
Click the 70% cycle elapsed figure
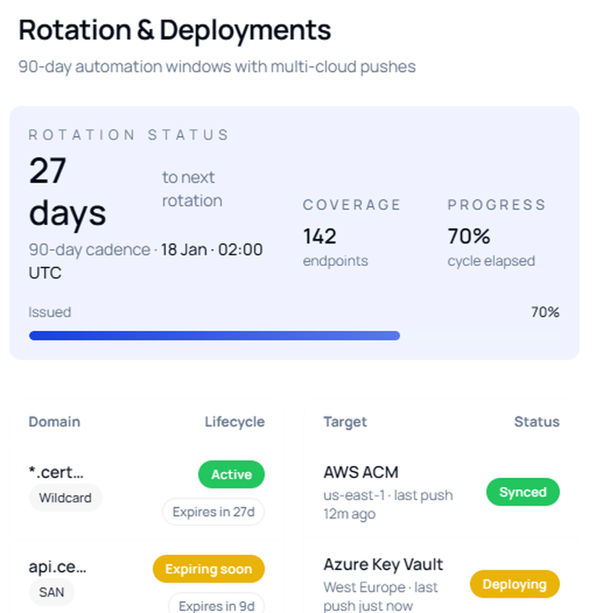click(x=468, y=237)
